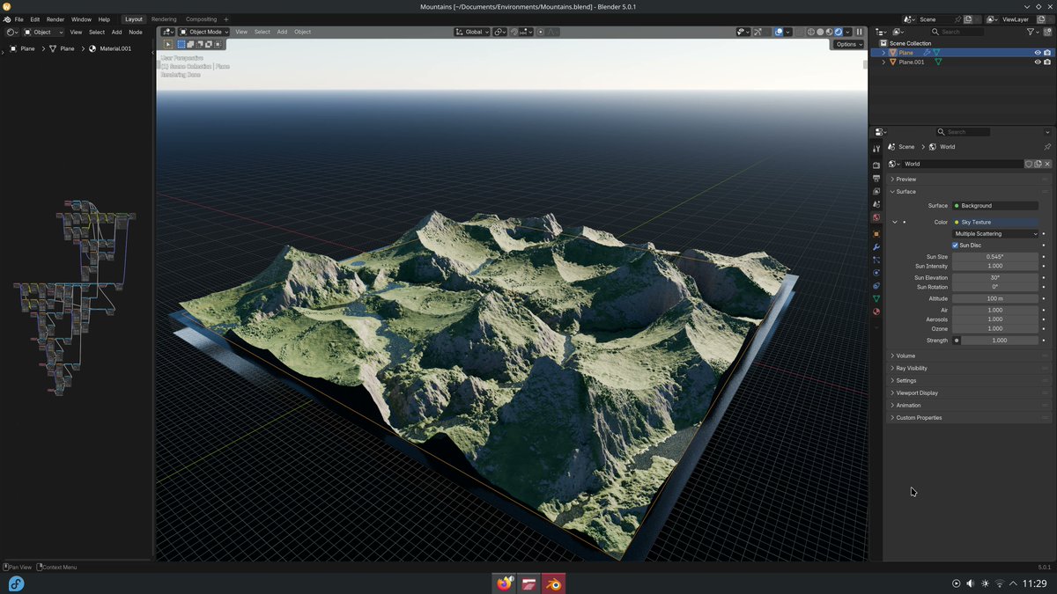Open the system volume control
This screenshot has height=594, width=1057.
pyautogui.click(x=971, y=583)
